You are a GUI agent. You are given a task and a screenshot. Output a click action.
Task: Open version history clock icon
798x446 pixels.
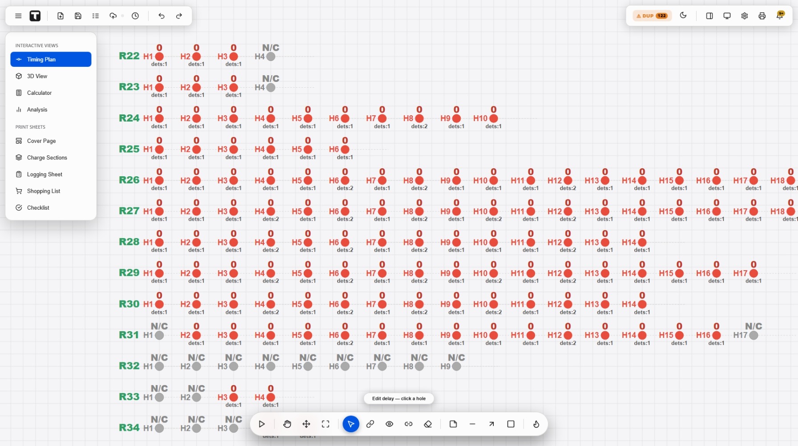[x=135, y=16]
